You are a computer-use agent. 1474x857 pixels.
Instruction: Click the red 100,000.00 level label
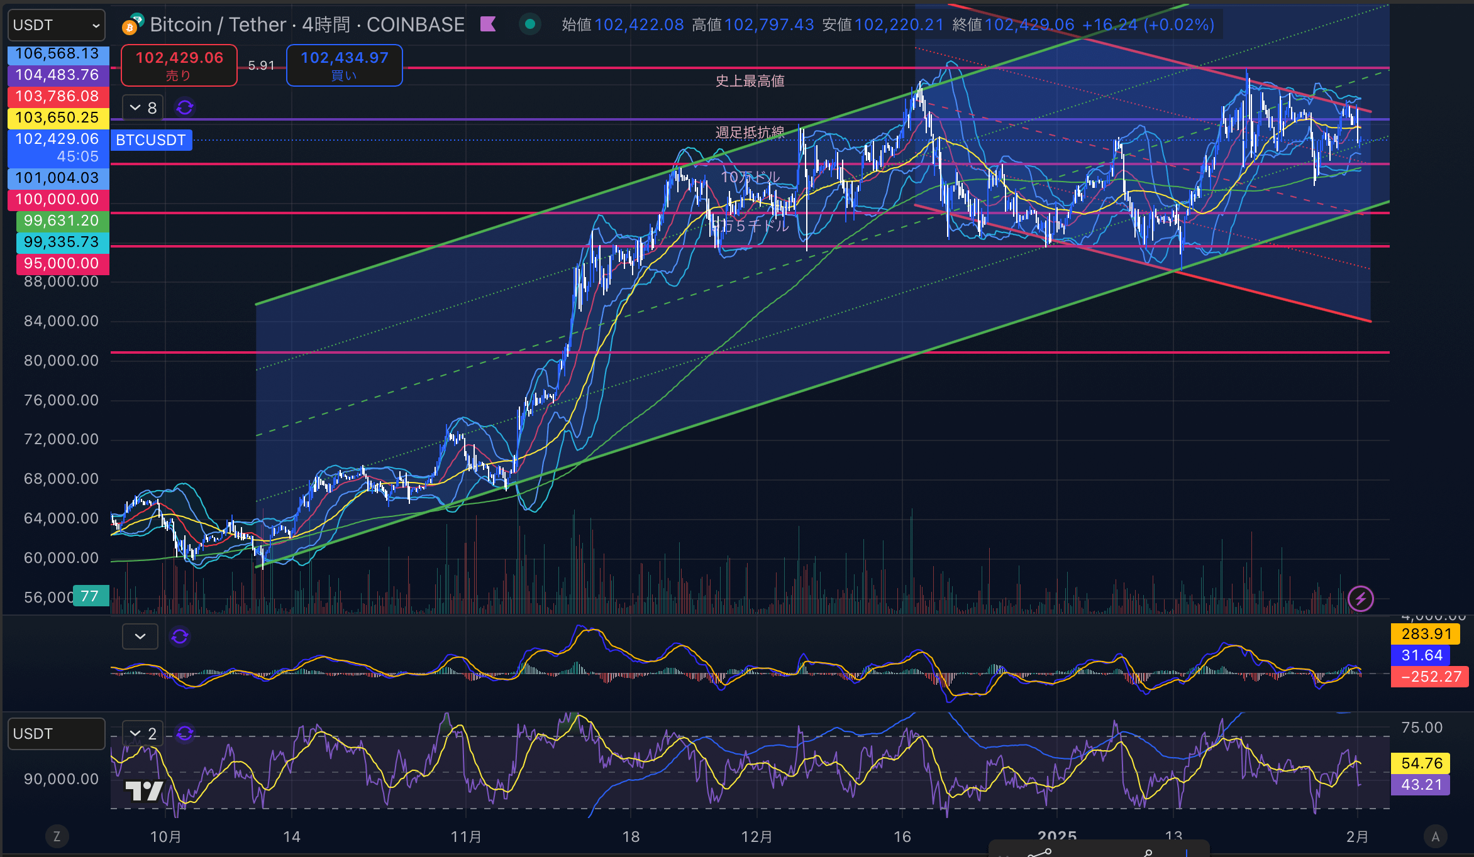pos(57,200)
